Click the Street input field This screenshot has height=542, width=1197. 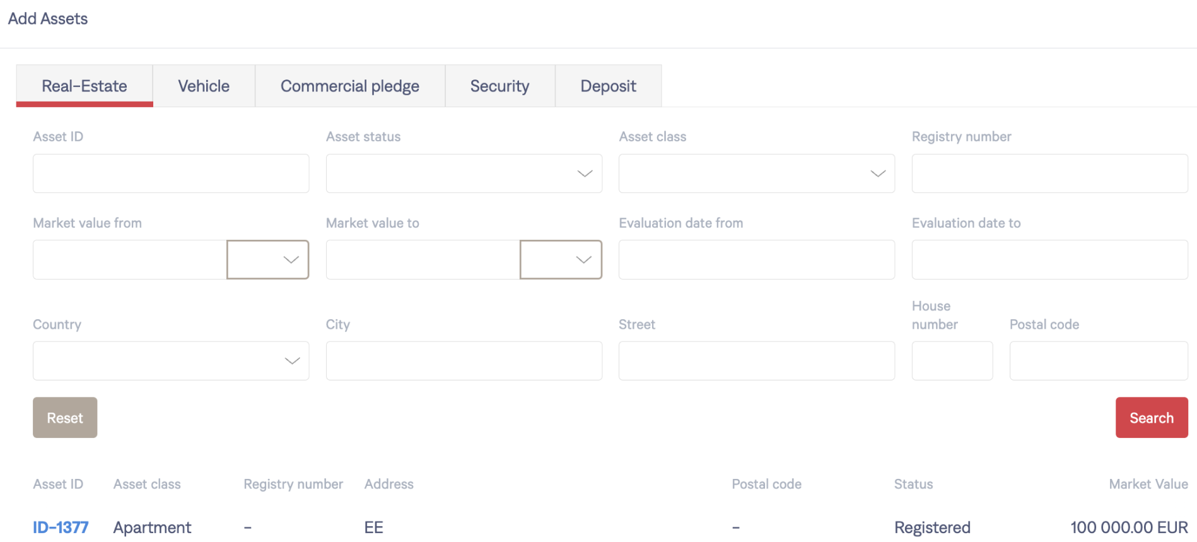coord(756,361)
